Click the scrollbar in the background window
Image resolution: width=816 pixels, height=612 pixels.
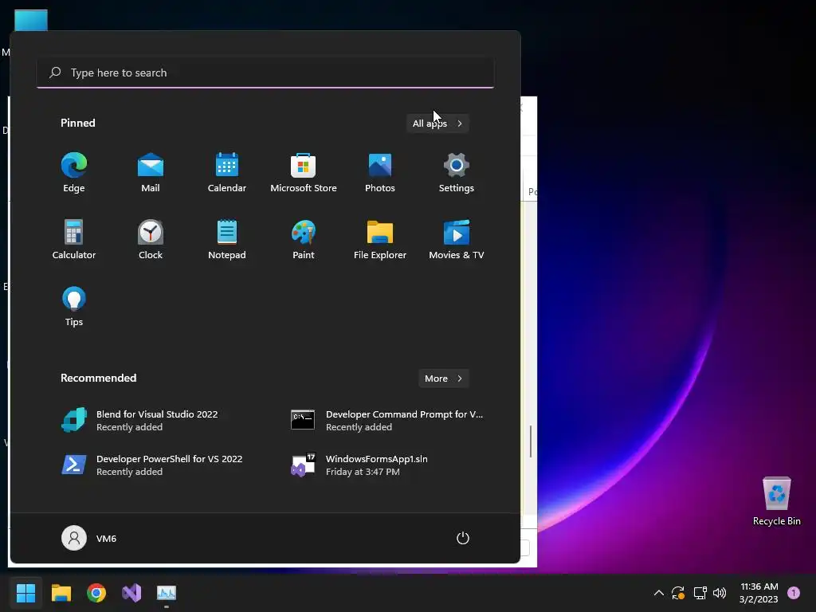click(530, 441)
